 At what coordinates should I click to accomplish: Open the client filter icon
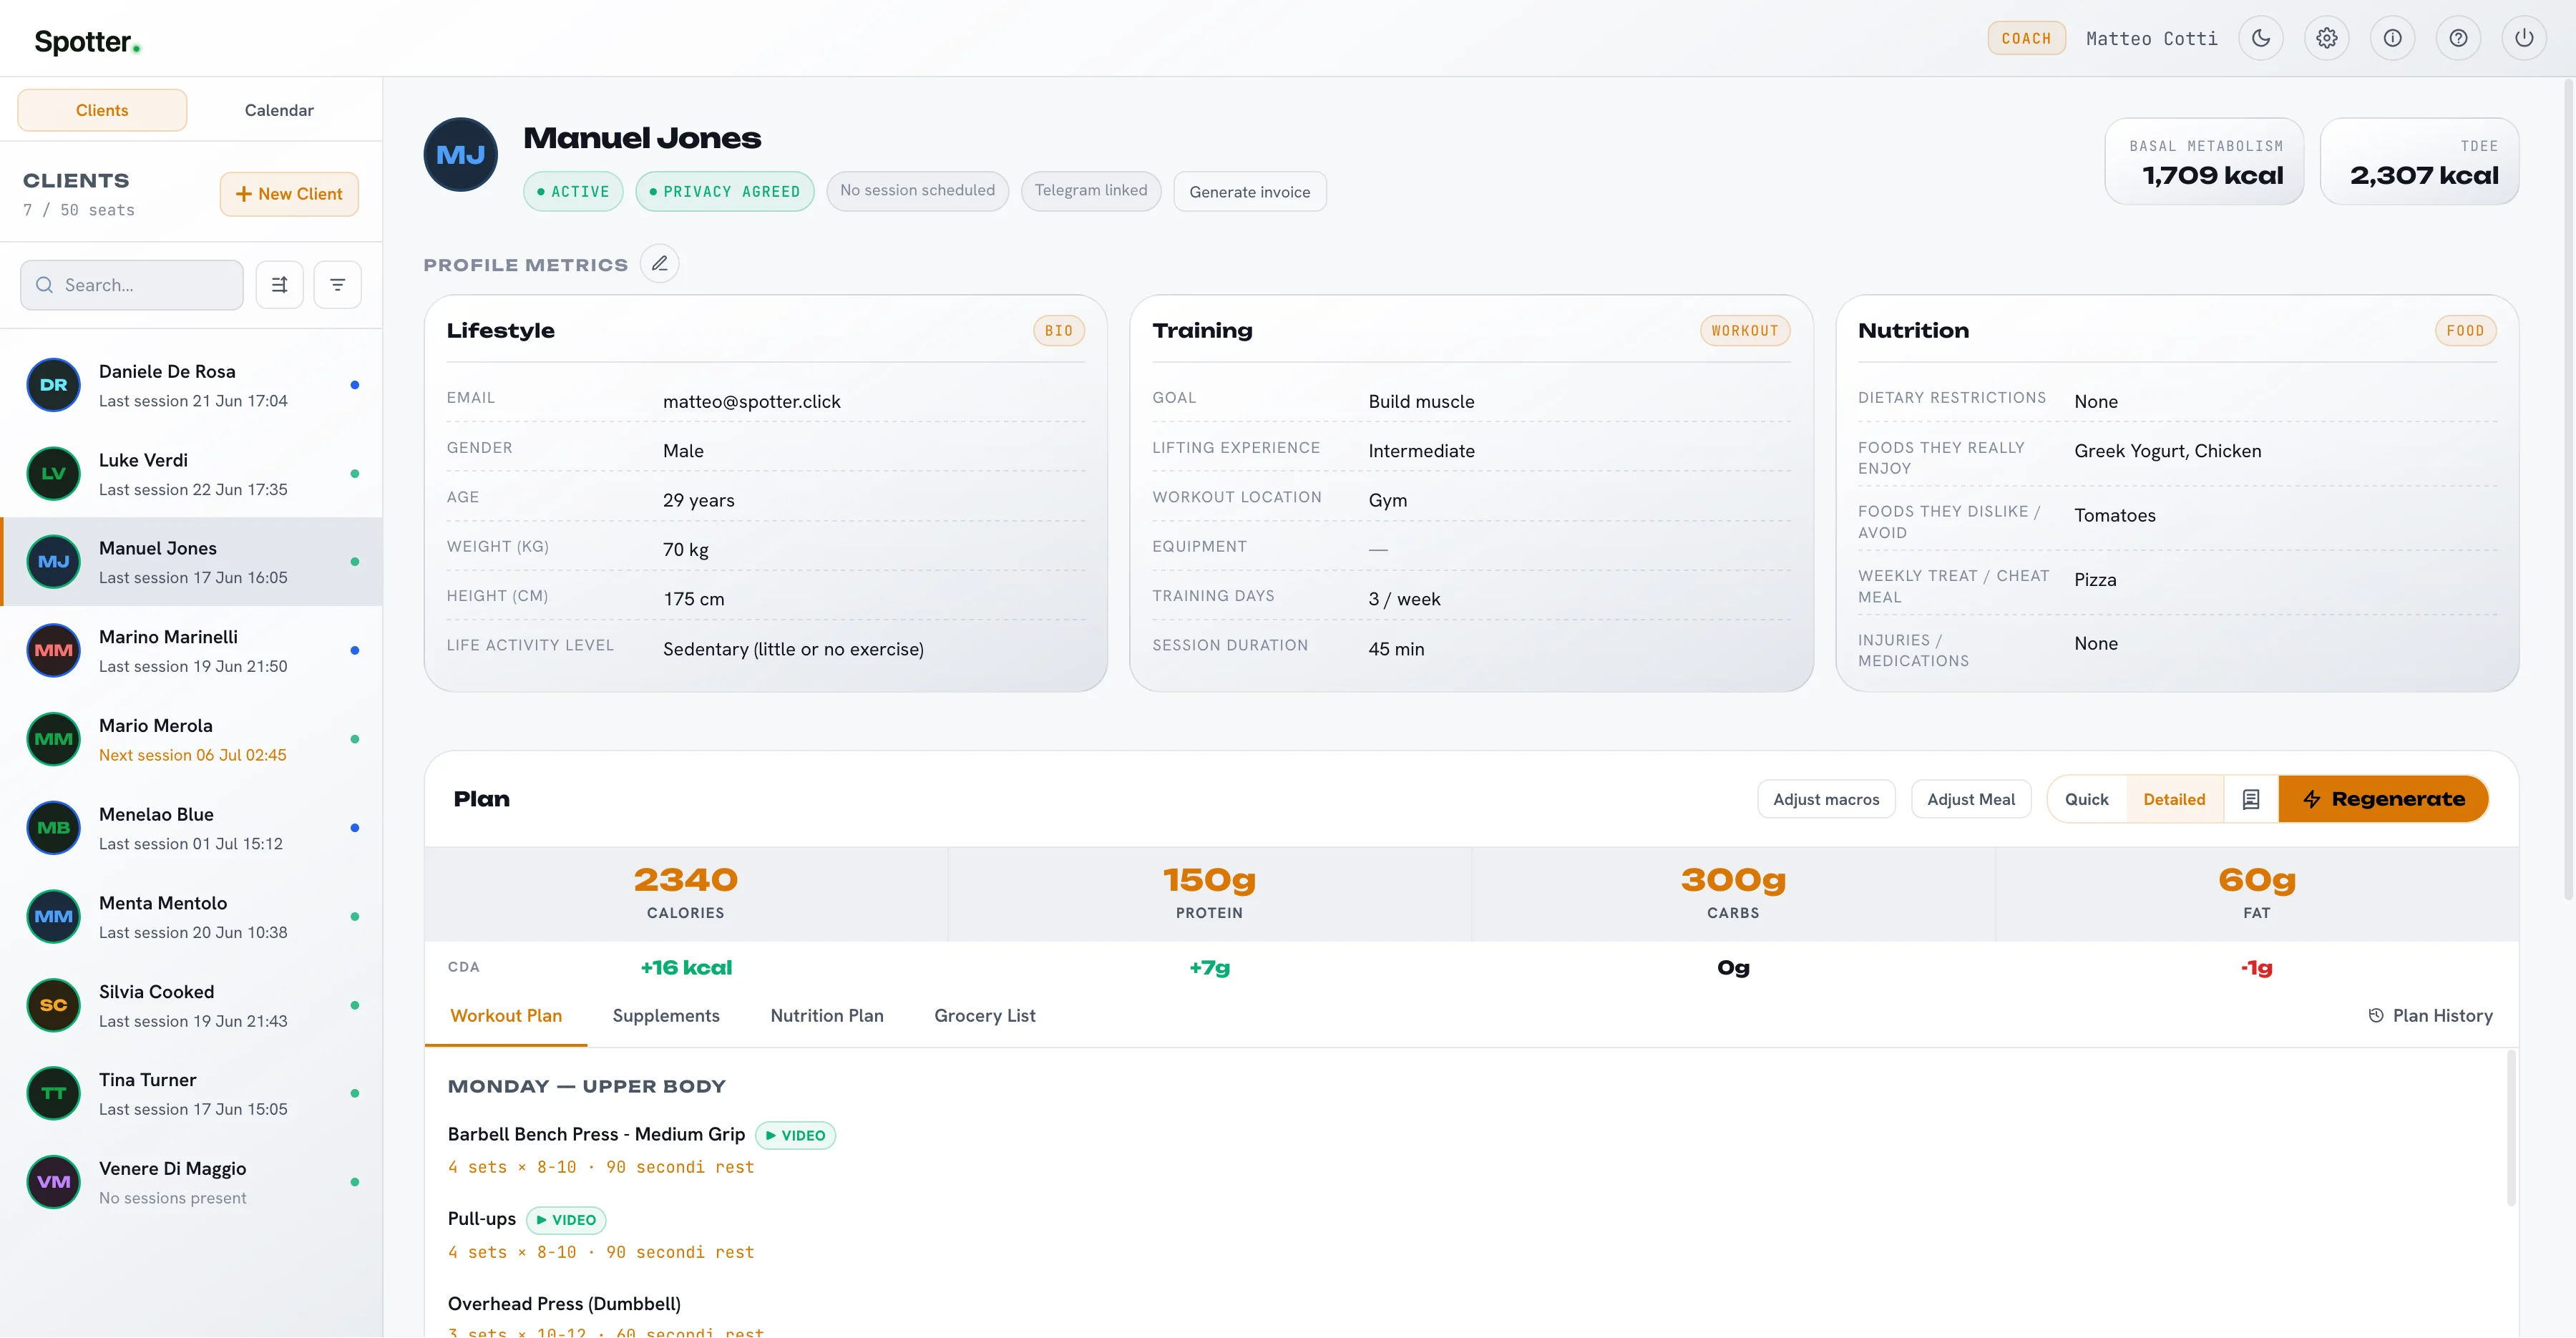[x=338, y=285]
